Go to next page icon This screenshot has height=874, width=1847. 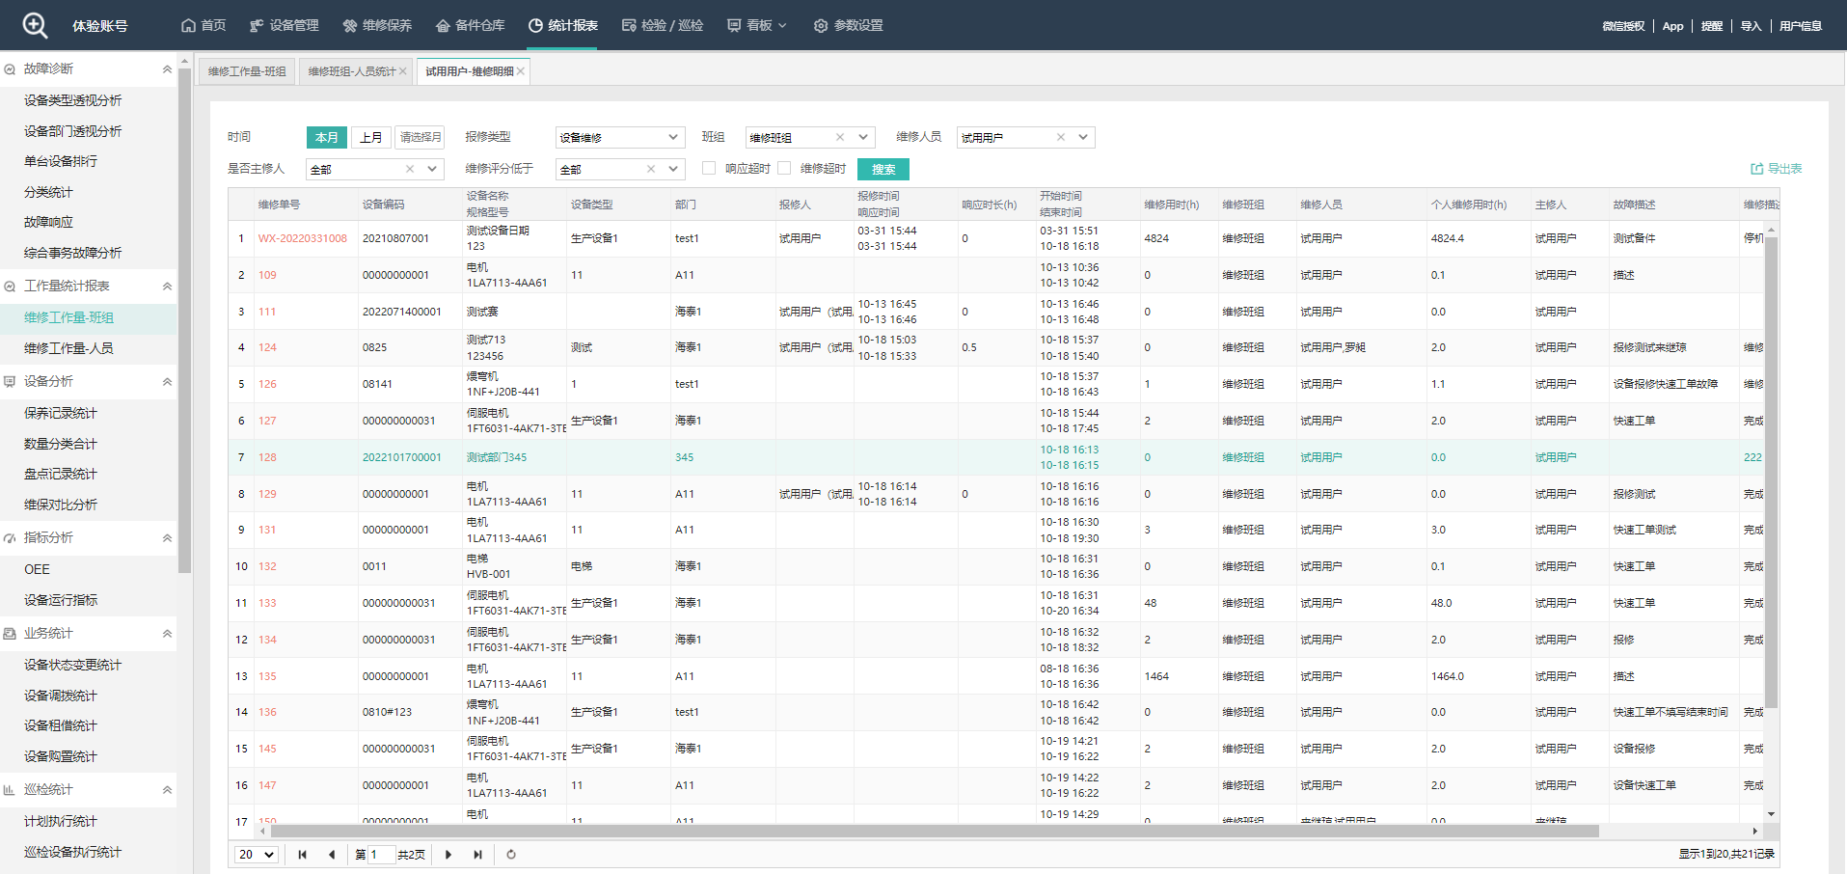pyautogui.click(x=448, y=855)
